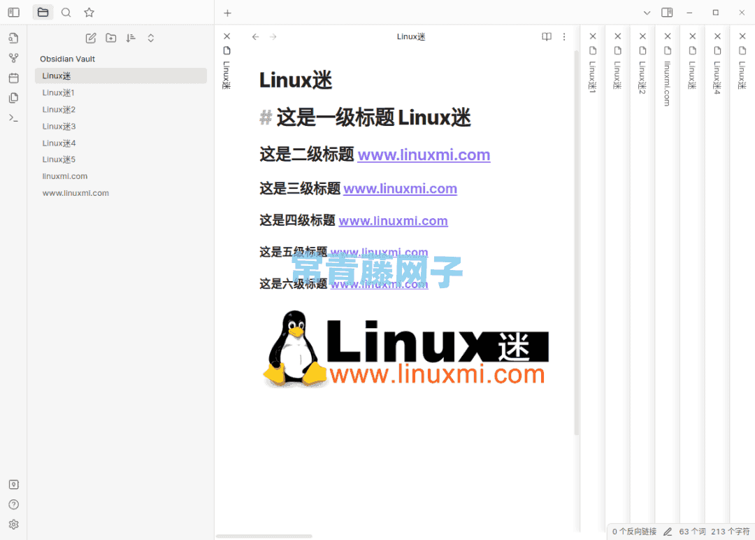Toggle the right sidebar icon

point(667,13)
